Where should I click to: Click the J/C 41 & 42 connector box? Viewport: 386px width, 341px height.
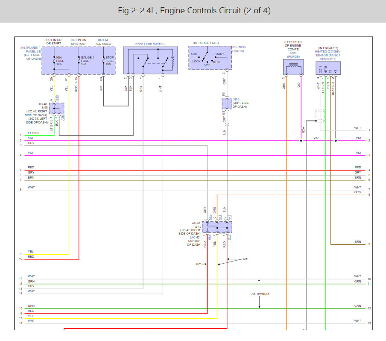pyautogui.click(x=216, y=227)
